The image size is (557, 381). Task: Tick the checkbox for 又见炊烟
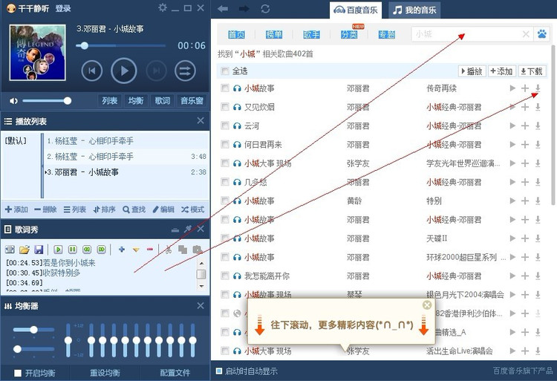click(224, 106)
